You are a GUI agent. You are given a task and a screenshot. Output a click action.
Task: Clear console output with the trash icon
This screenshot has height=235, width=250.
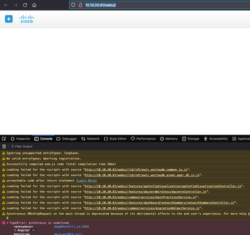(x=4, y=146)
